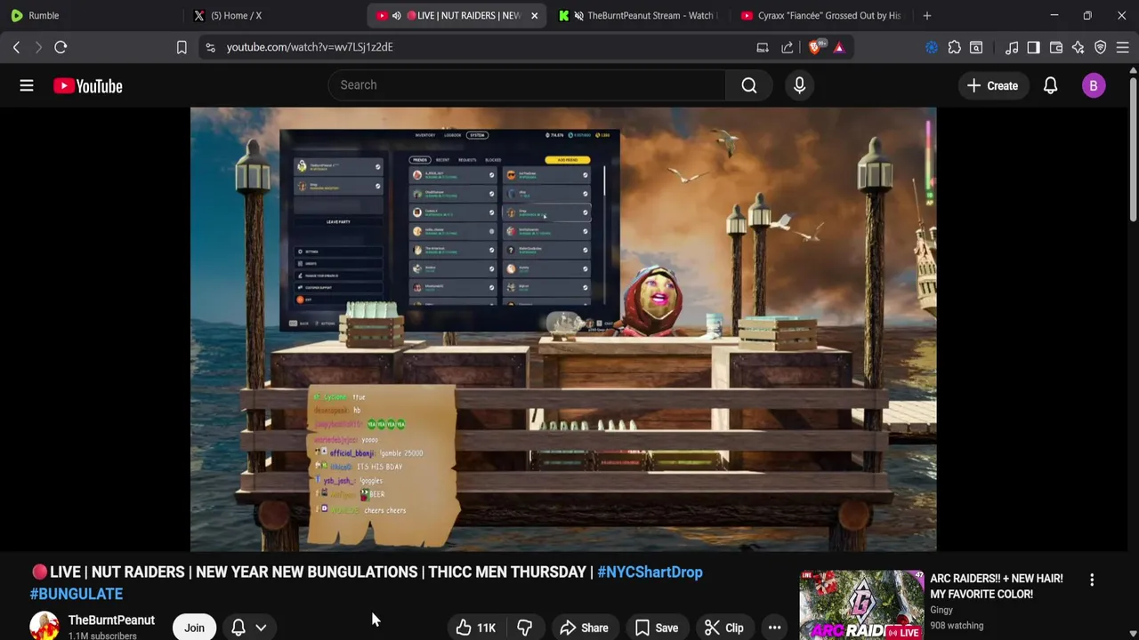Open the Brave Rewards triangle icon
1139x640 pixels.
pyautogui.click(x=839, y=47)
